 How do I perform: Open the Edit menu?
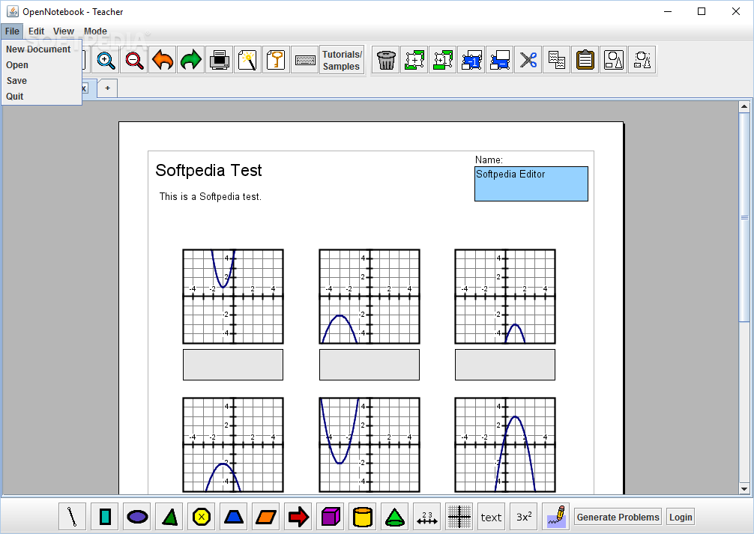click(36, 31)
